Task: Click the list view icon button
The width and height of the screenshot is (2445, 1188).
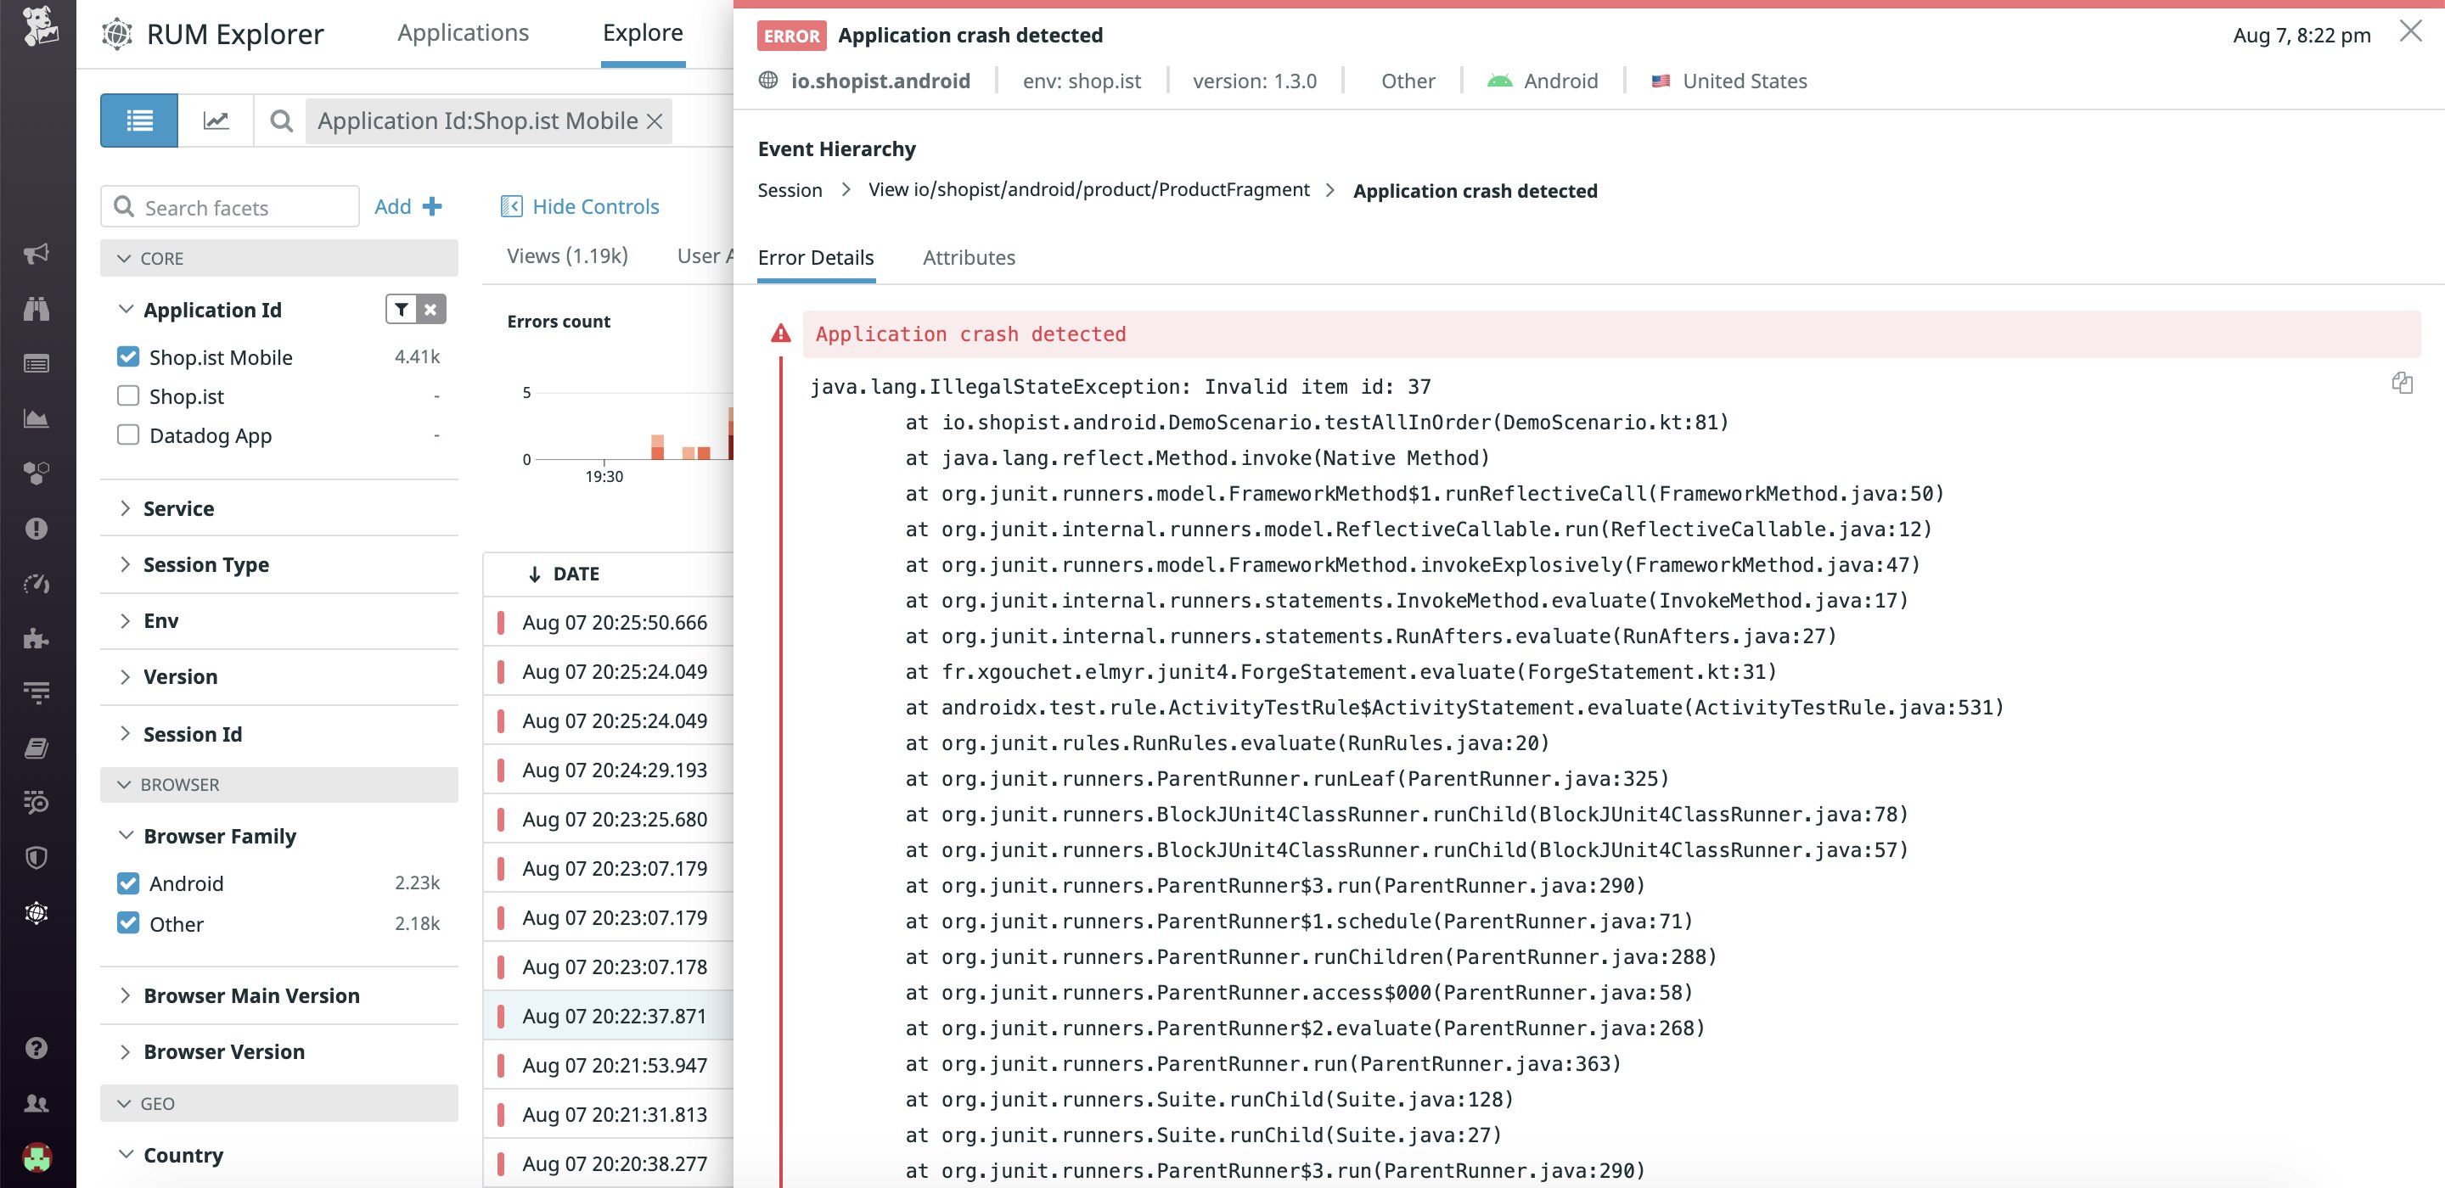Action: (x=138, y=120)
